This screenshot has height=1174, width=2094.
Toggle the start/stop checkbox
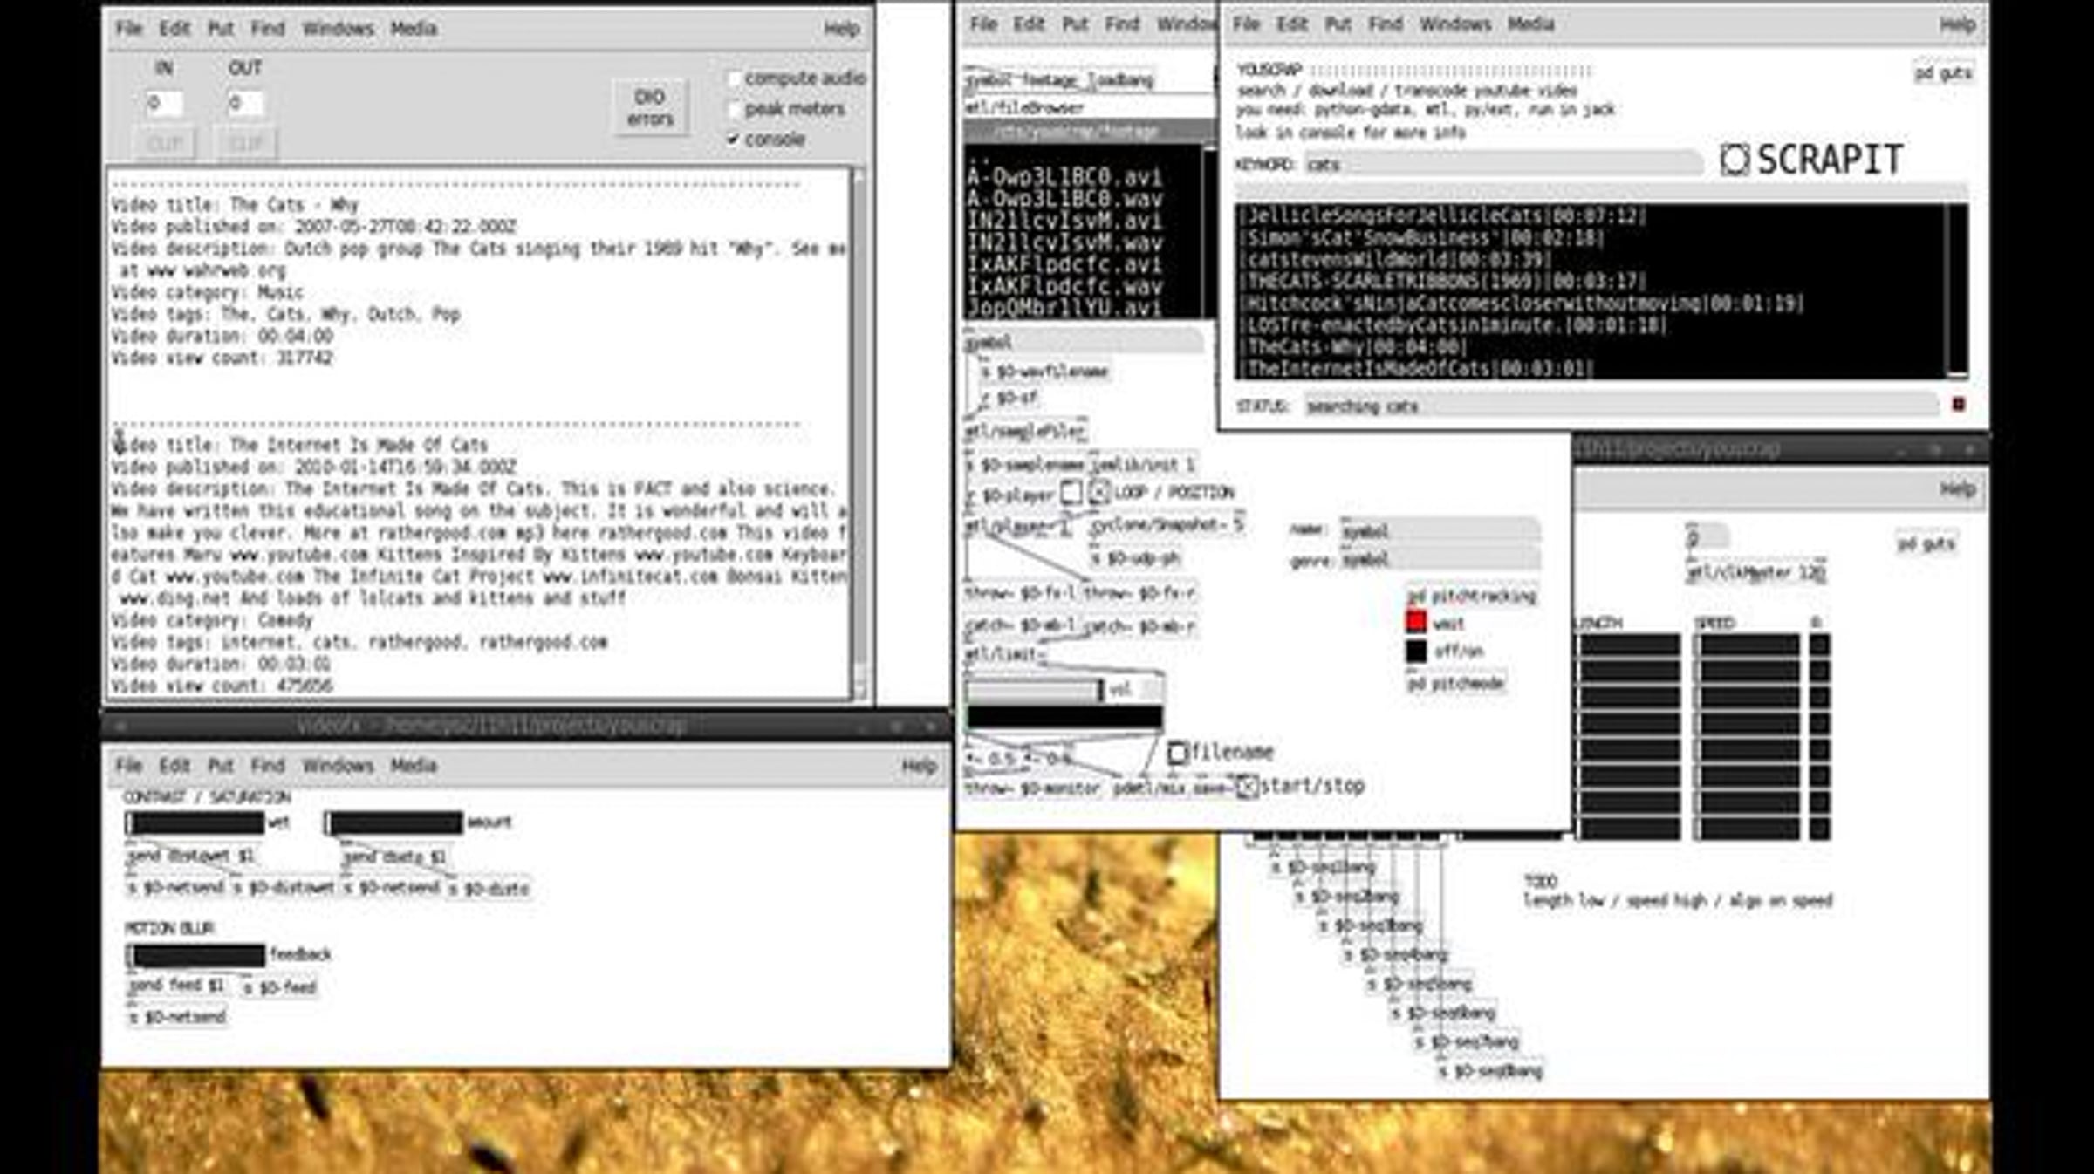click(1247, 787)
